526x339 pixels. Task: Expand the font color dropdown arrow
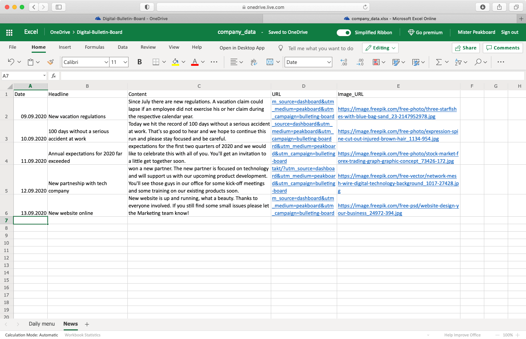[203, 62]
